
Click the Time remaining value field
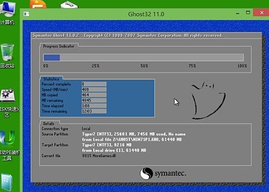point(94,111)
